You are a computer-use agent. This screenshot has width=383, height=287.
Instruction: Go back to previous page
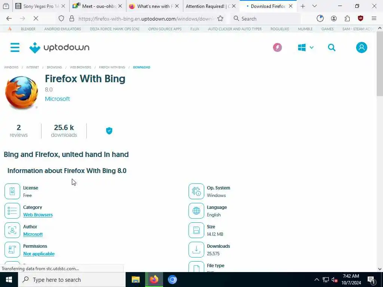click(9, 19)
